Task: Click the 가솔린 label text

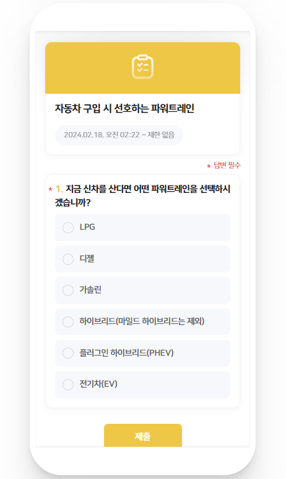Action: [x=90, y=290]
